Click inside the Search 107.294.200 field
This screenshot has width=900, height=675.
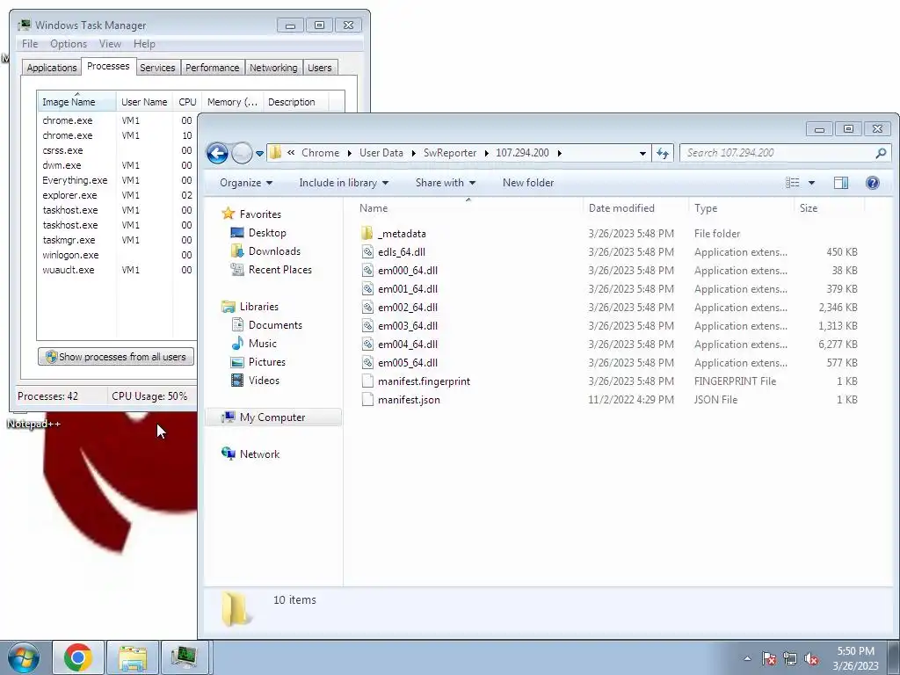pyautogui.click(x=778, y=153)
